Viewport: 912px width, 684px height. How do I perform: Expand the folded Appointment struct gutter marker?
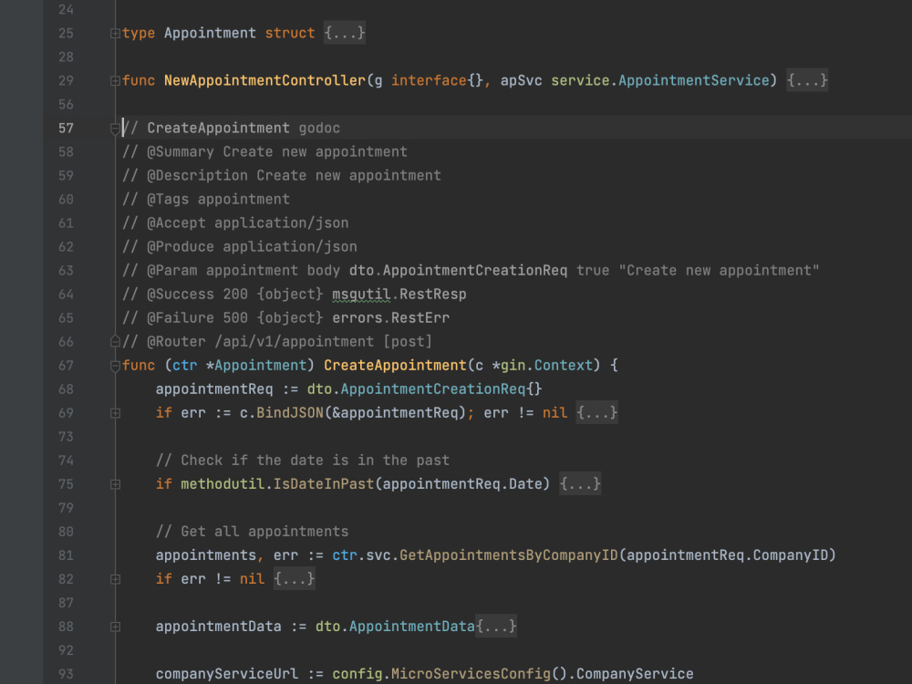115,33
